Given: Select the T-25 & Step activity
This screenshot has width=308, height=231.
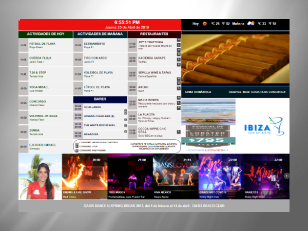Looking at the screenshot, I should pos(46,74).
